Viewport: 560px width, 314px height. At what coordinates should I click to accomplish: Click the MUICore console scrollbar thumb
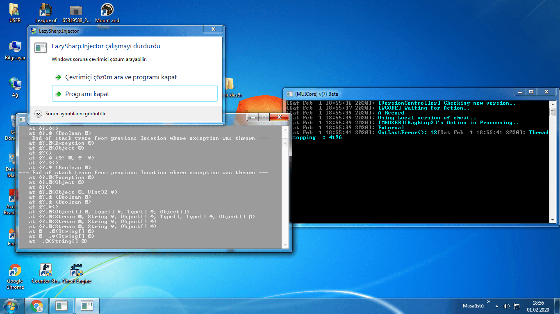coord(552,112)
